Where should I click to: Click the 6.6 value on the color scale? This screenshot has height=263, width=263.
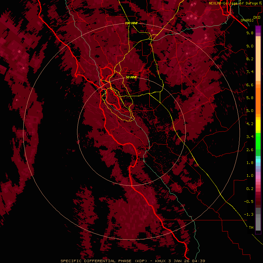click(x=250, y=85)
